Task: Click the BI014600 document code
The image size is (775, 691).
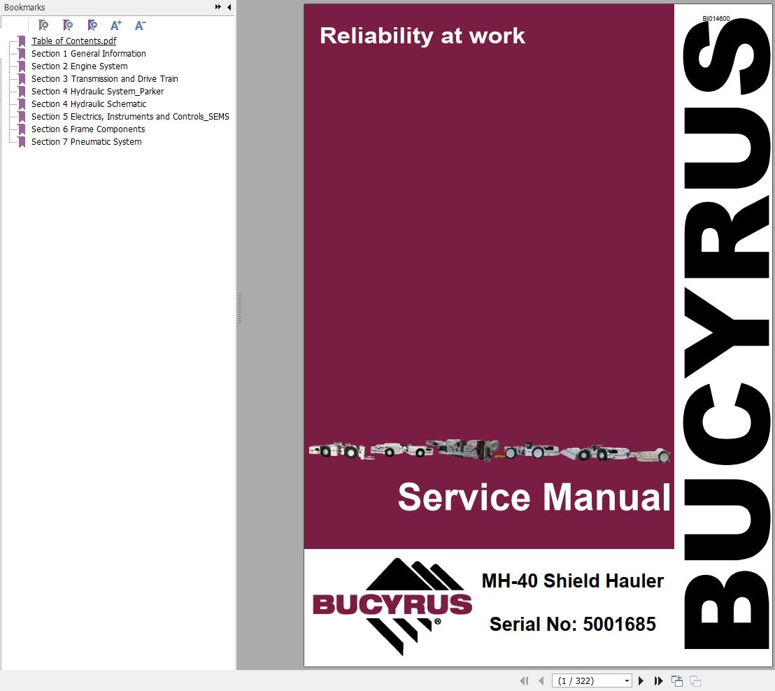Action: click(716, 18)
